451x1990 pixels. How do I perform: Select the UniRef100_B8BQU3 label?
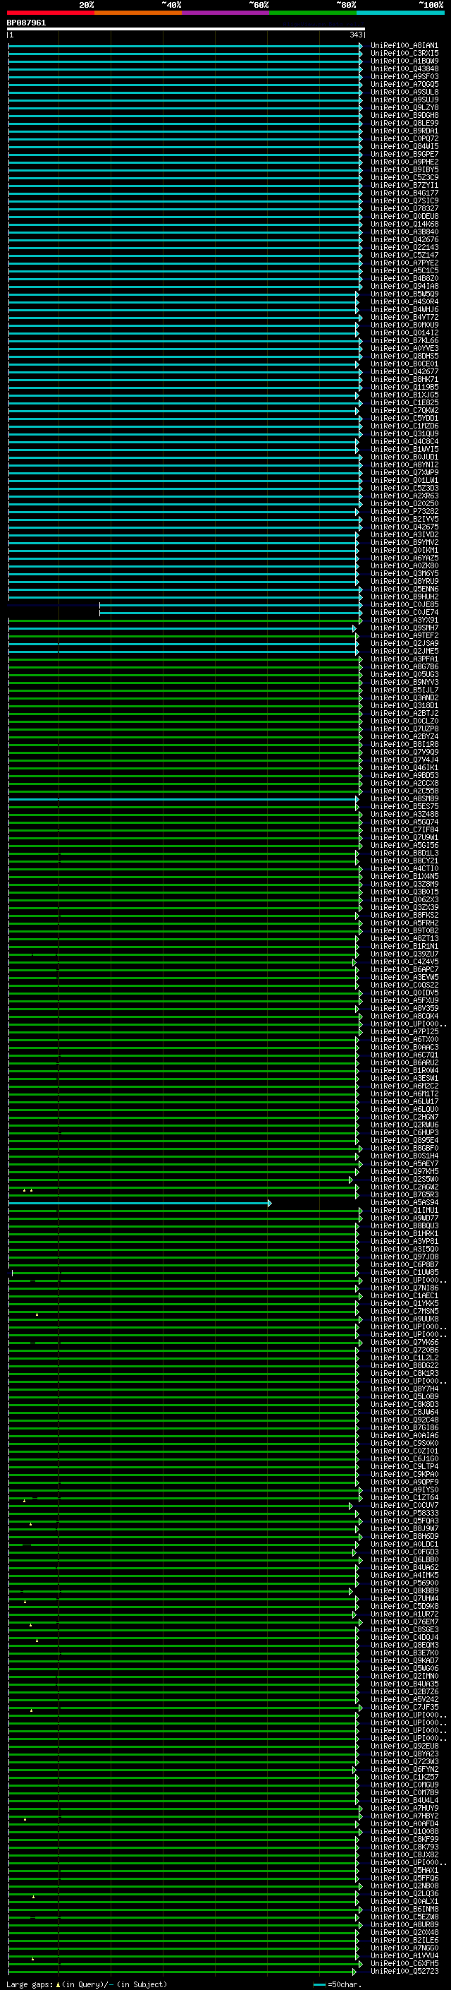point(404,1226)
